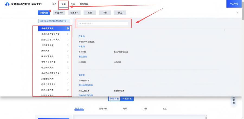Open the 智能报告 nav item
This screenshot has height=119, width=244.
(84, 4)
